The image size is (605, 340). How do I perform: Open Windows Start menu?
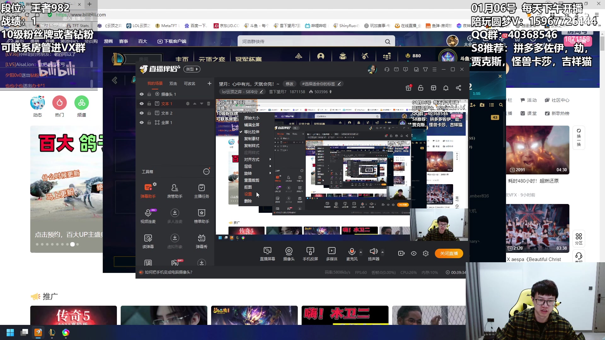(10, 332)
